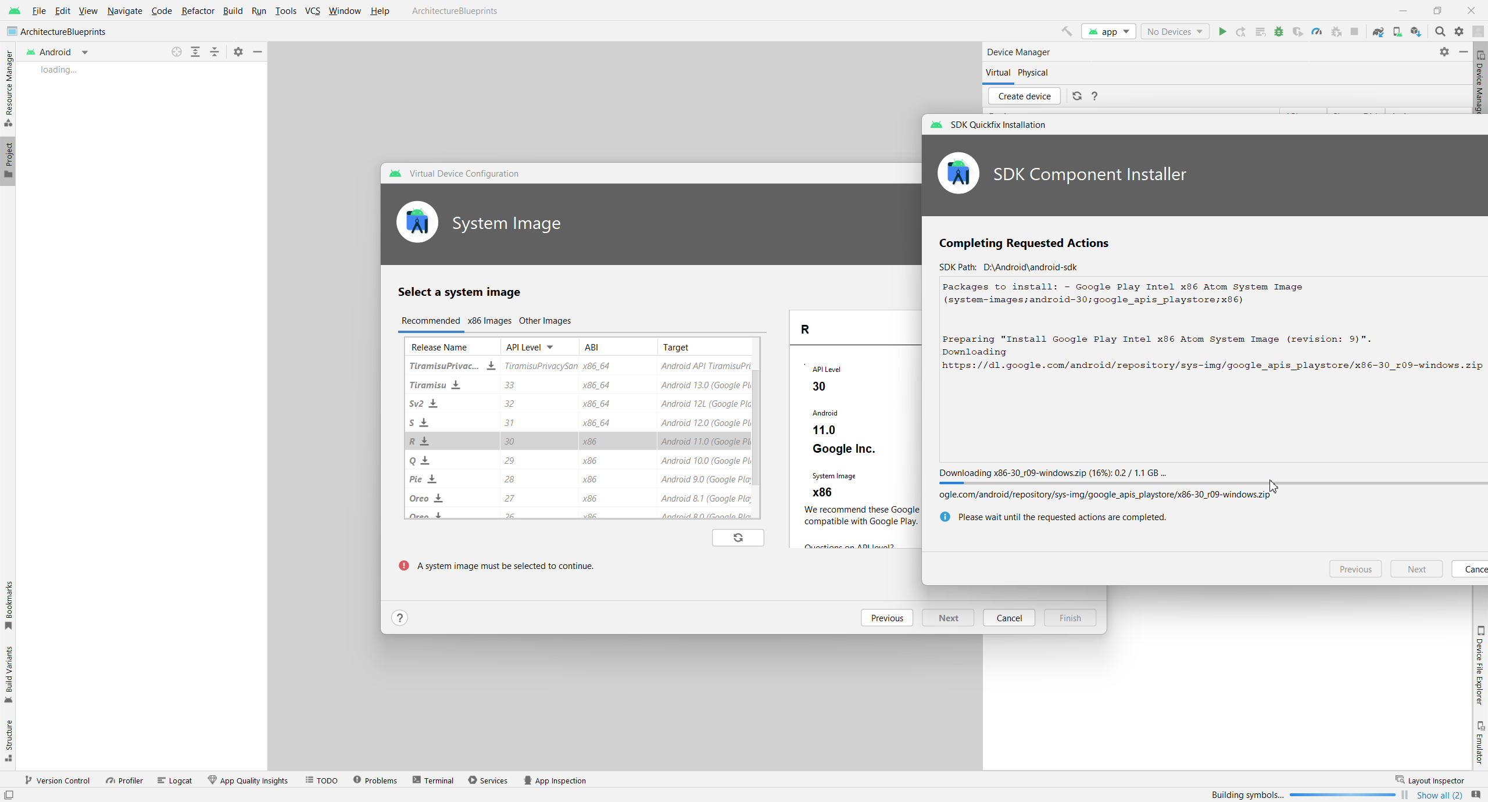
Task: Open Search Everywhere magnifier icon
Action: (1440, 31)
